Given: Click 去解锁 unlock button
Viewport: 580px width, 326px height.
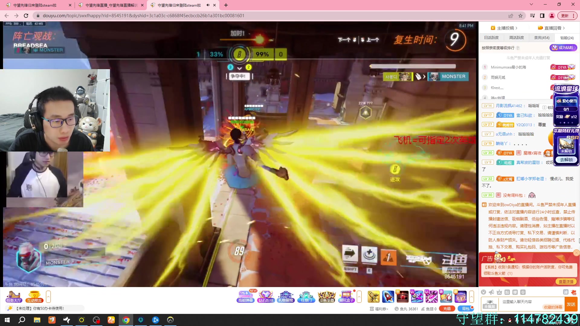Looking at the screenshot, I should tap(566, 160).
